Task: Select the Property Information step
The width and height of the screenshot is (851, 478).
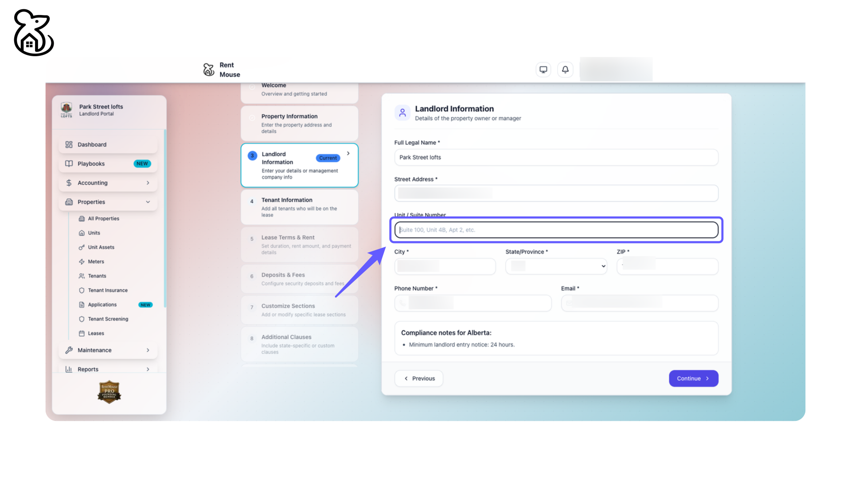Action: click(299, 123)
